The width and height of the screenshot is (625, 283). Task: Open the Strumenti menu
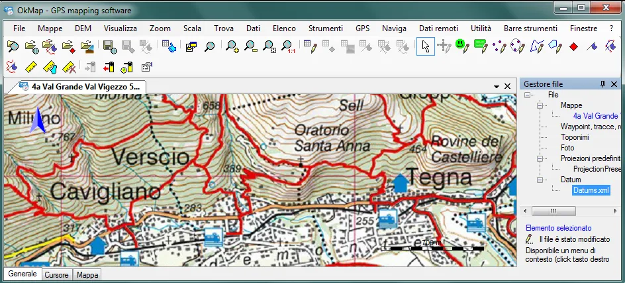(x=325, y=28)
